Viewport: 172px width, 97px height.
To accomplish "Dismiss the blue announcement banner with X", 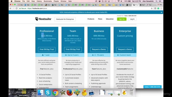I will point(161,12).
